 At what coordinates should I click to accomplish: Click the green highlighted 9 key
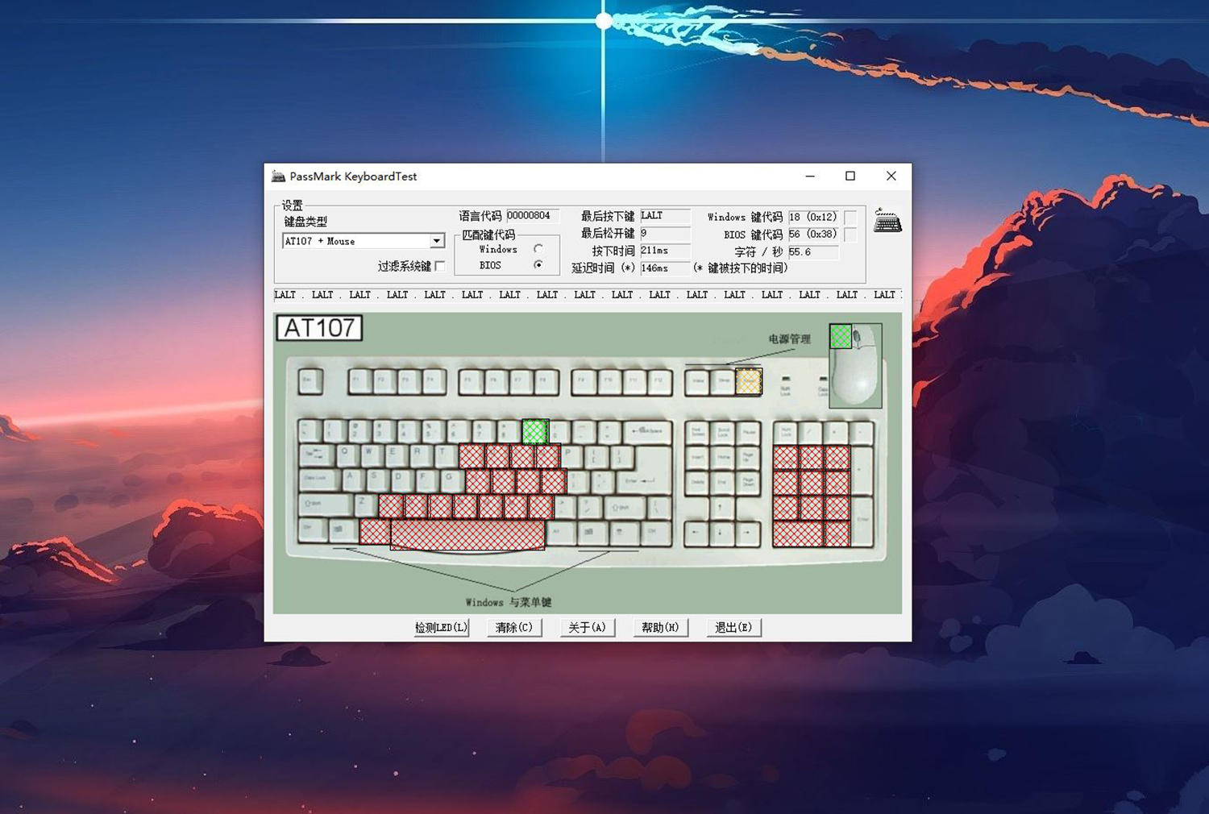pyautogui.click(x=535, y=431)
